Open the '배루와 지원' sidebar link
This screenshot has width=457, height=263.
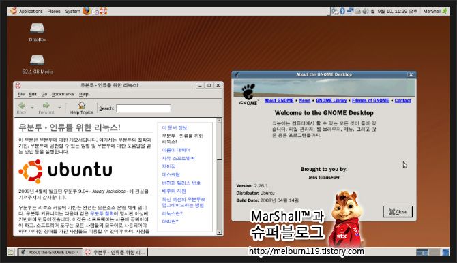174,191
